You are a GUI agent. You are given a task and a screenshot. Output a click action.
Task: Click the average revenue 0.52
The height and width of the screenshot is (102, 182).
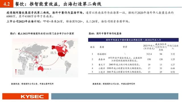pos(173,72)
